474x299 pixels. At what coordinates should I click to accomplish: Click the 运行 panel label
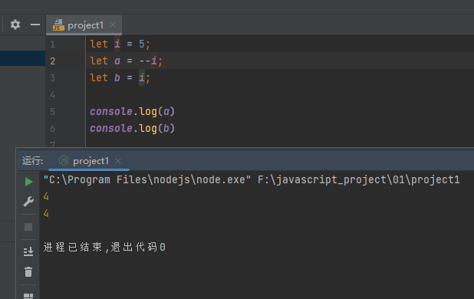point(32,161)
